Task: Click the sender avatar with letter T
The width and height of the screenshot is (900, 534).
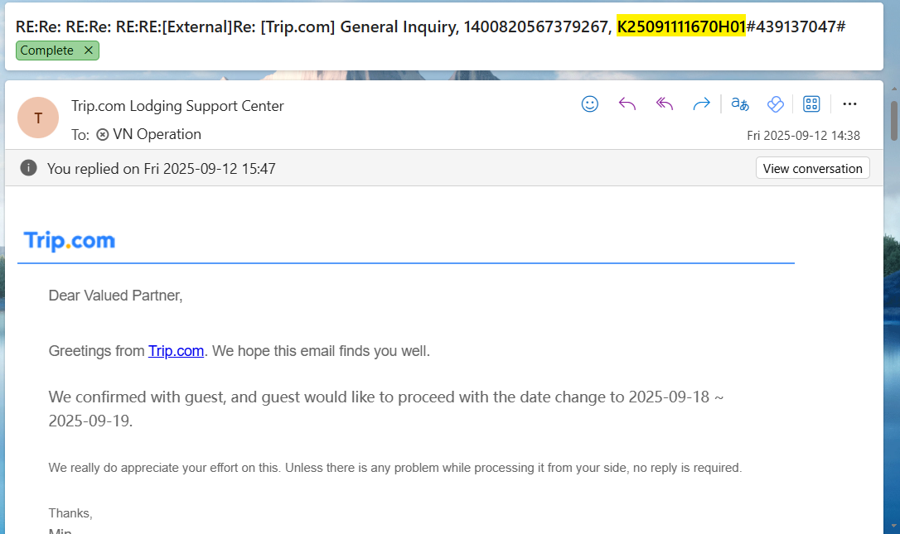Action: point(38,118)
